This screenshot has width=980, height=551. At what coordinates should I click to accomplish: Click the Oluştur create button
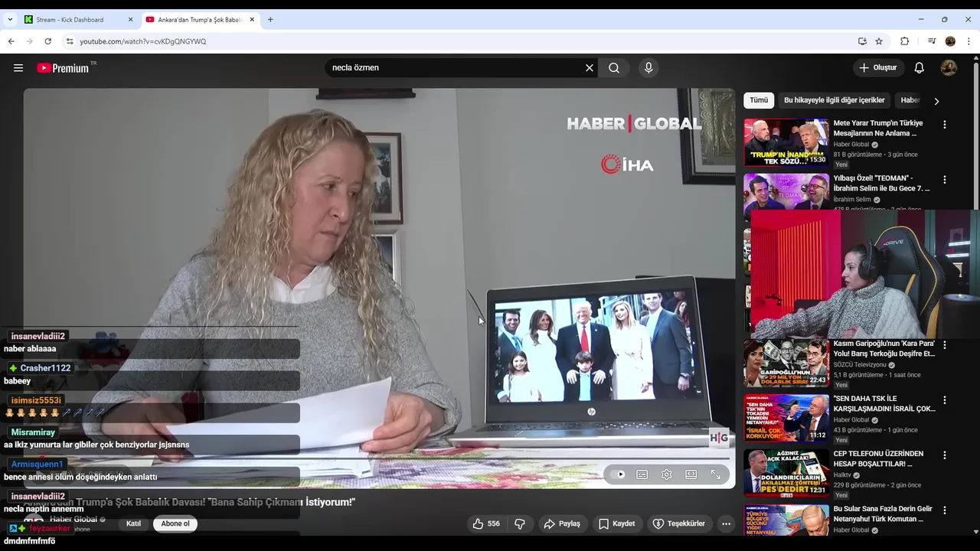point(878,67)
